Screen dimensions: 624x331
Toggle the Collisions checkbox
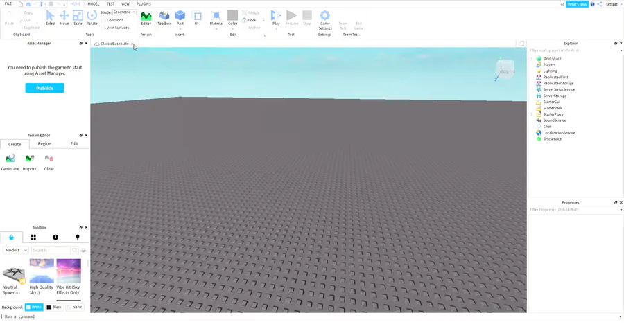(x=103, y=20)
